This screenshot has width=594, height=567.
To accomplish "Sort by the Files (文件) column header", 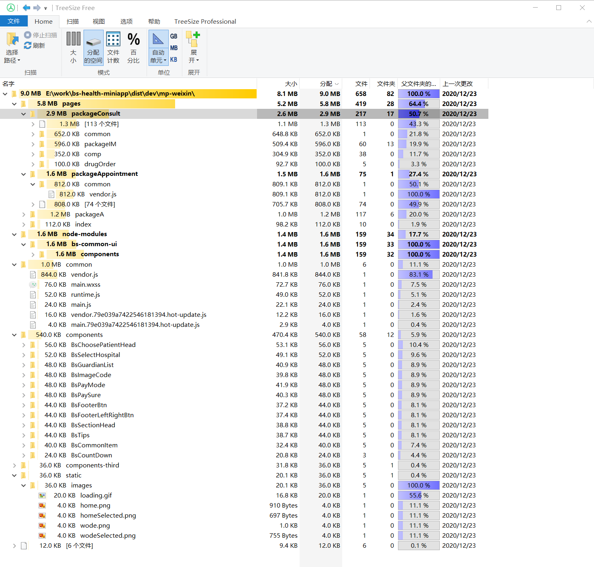I will [x=356, y=84].
